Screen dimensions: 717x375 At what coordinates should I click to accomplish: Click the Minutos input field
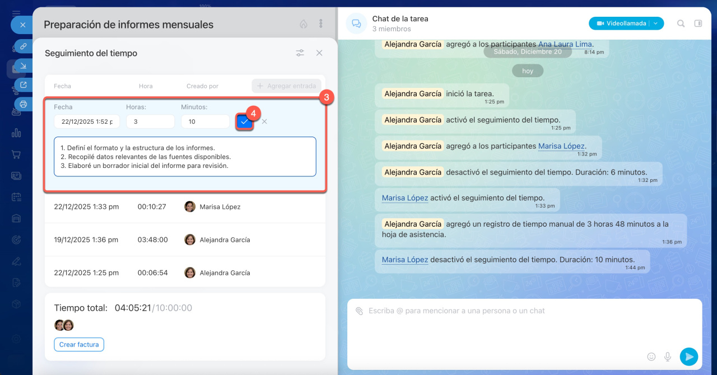tap(205, 121)
